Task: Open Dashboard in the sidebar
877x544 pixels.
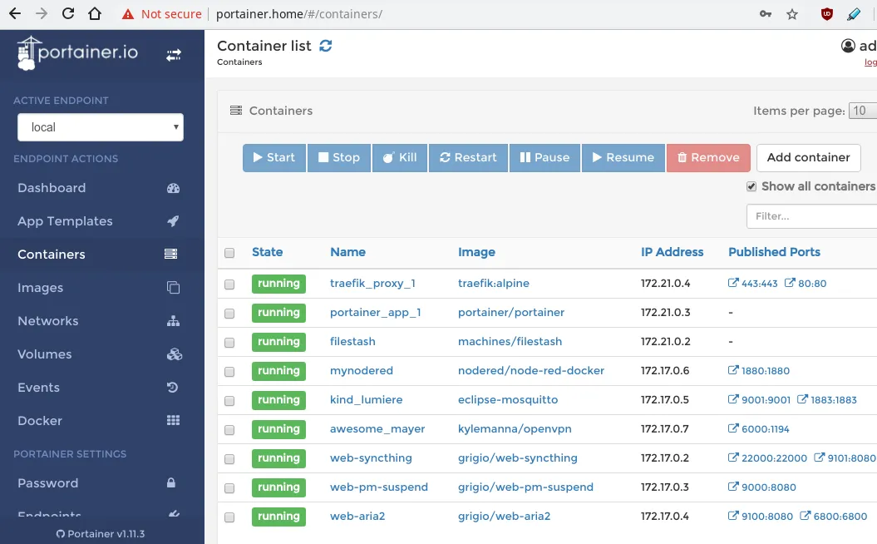Action: [52, 188]
